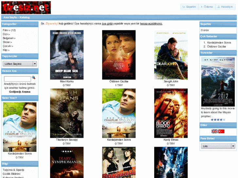Viewport: 238px width, 178px height.
Task: Open the Deep Blue Sea poster
Action: (67, 55)
